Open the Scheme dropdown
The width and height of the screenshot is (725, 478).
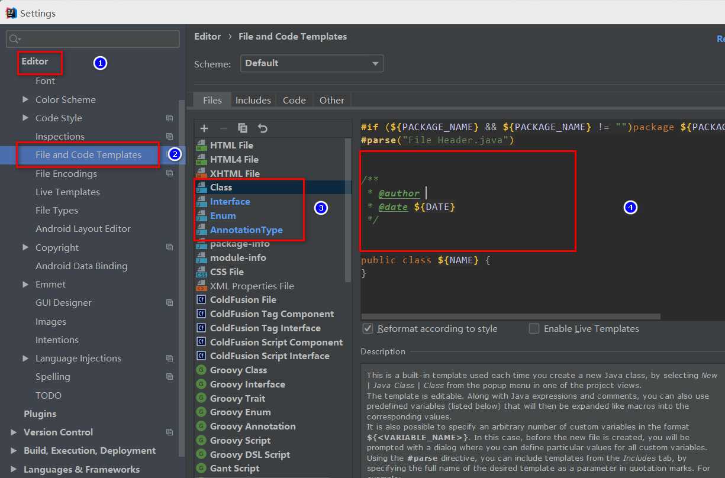pyautogui.click(x=312, y=63)
